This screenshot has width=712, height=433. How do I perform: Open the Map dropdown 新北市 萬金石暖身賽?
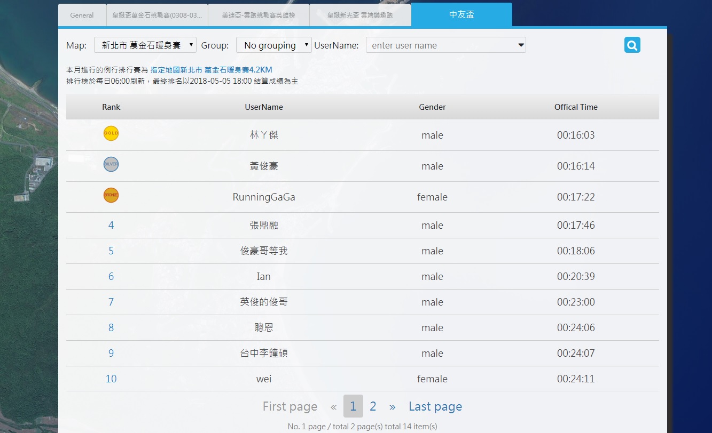pyautogui.click(x=145, y=45)
